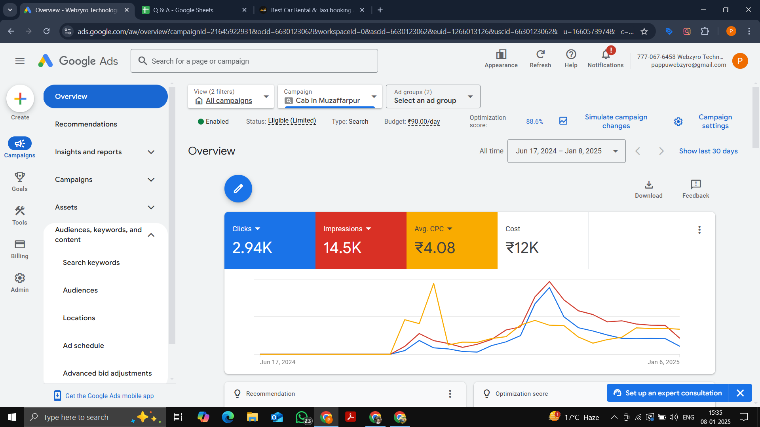Image resolution: width=760 pixels, height=427 pixels.
Task: Open WhatsApp from the taskbar
Action: [x=302, y=417]
